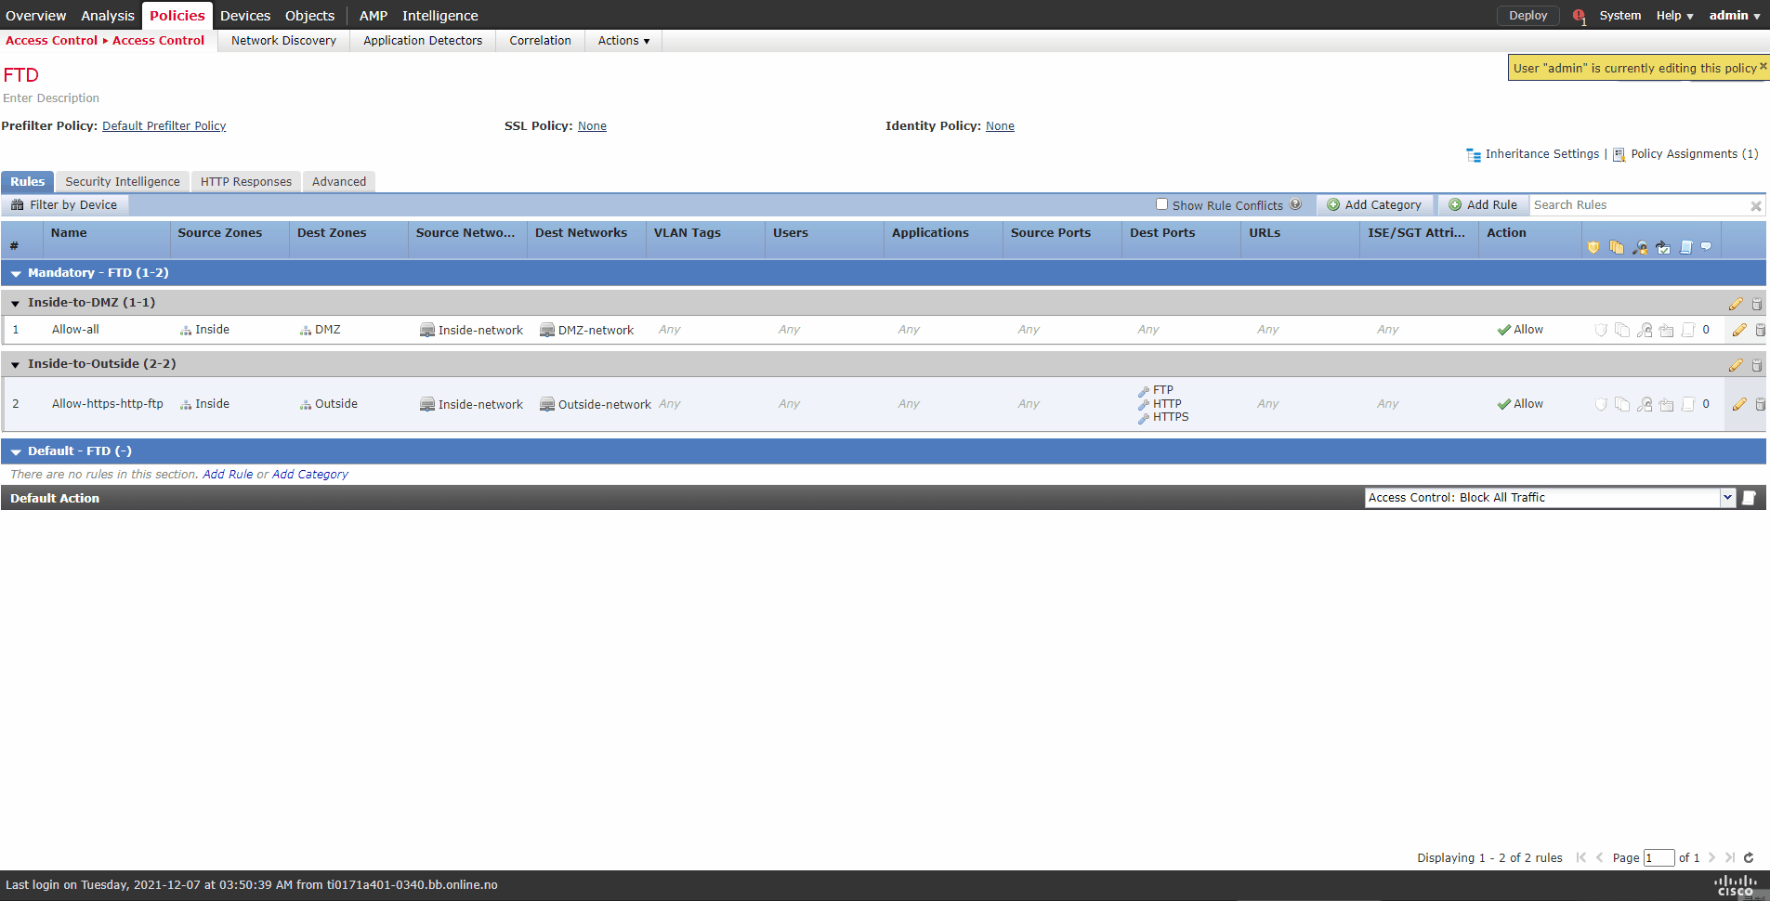Edit the Inside-to-Outside category with pencil icon
The image size is (1770, 901).
[x=1736, y=365]
